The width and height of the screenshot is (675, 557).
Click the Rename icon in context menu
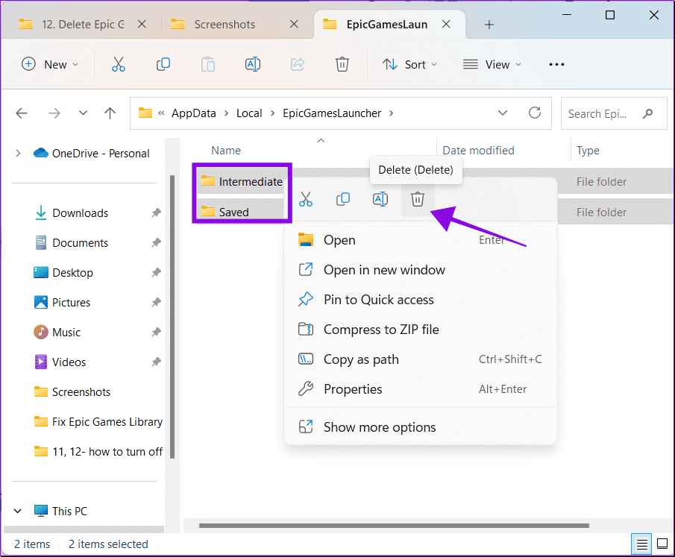[380, 199]
